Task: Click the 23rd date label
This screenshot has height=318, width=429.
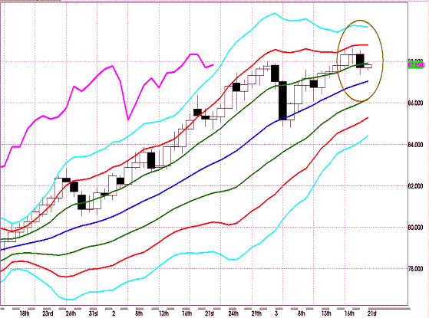Action: click(48, 313)
